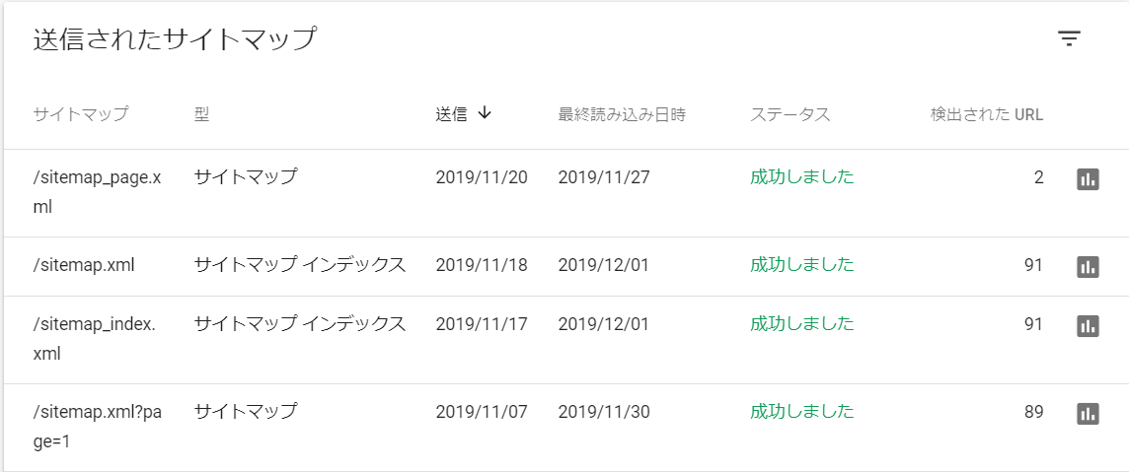Open report chart icon for /sitemap.xml row
This screenshot has width=1129, height=472.
pos(1088,266)
